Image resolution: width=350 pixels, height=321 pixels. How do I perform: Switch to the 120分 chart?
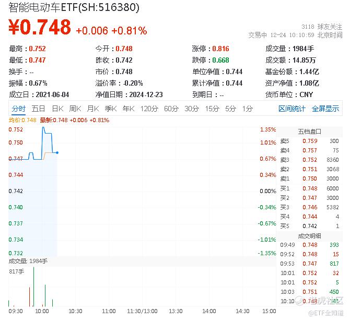(x=149, y=109)
